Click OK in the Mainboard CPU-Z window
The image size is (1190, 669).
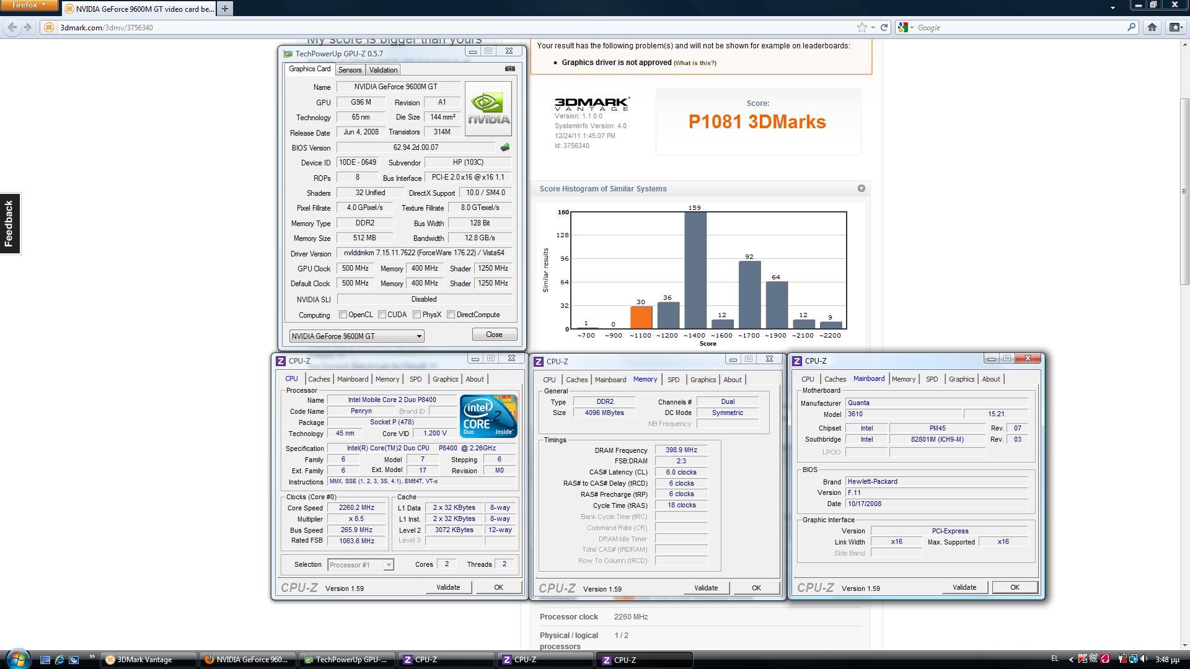point(1015,587)
